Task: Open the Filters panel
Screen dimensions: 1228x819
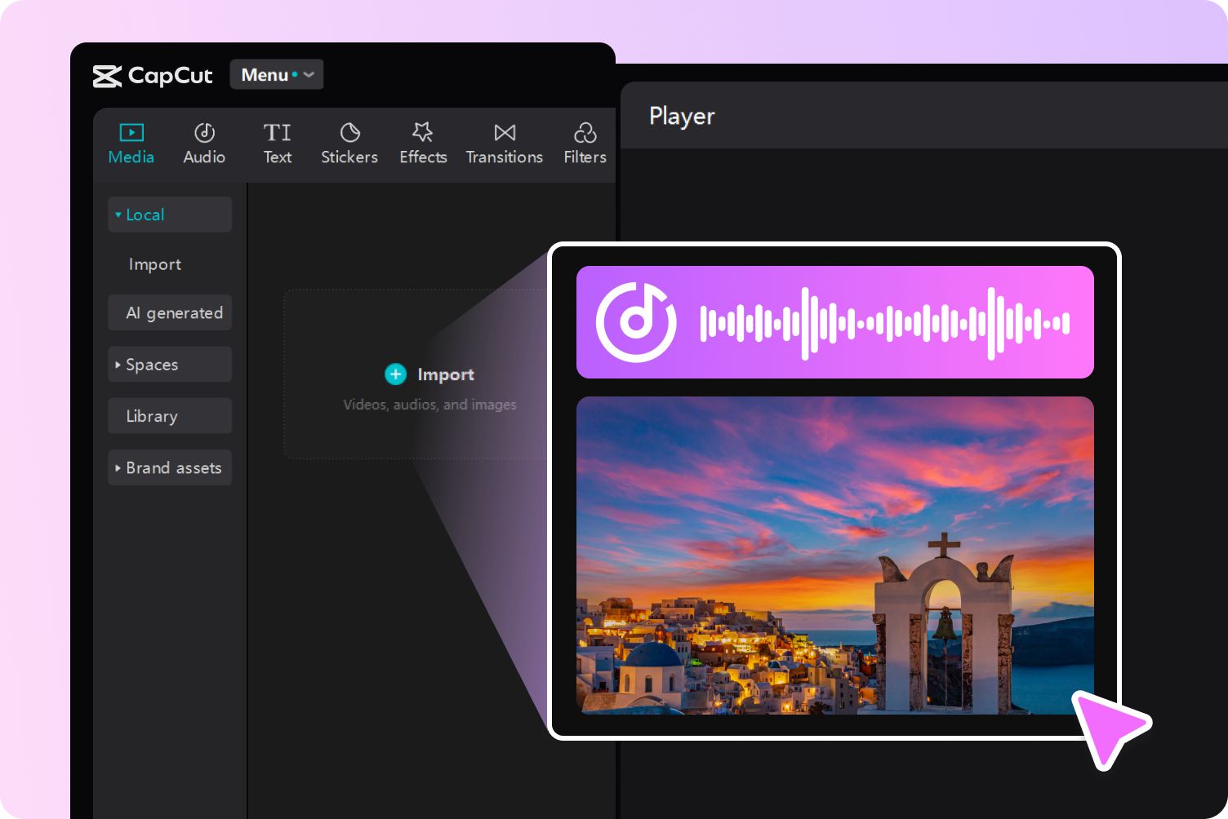Action: pyautogui.click(x=585, y=143)
